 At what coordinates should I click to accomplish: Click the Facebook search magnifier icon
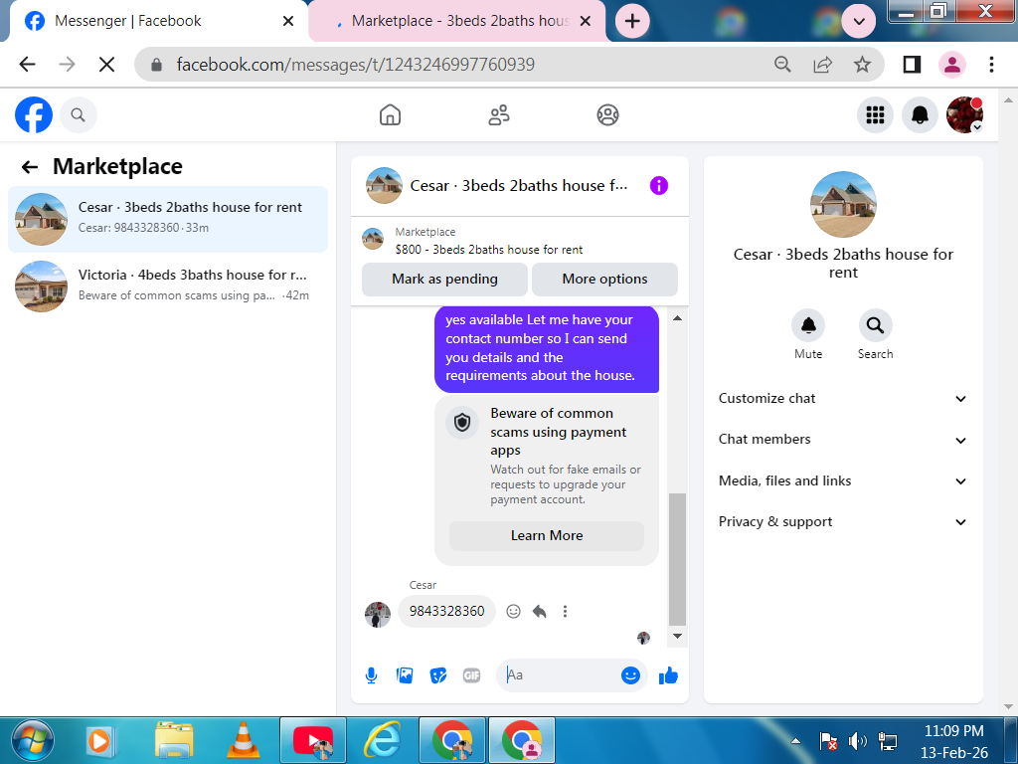point(78,115)
